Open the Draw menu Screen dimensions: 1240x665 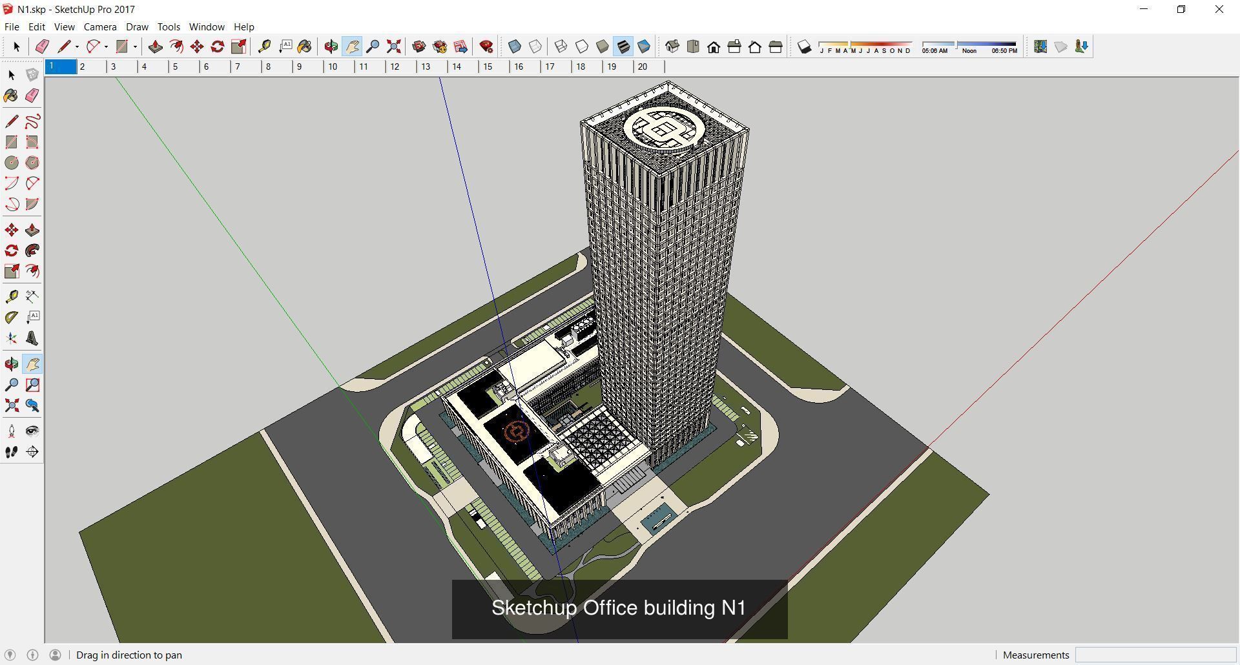click(x=137, y=27)
